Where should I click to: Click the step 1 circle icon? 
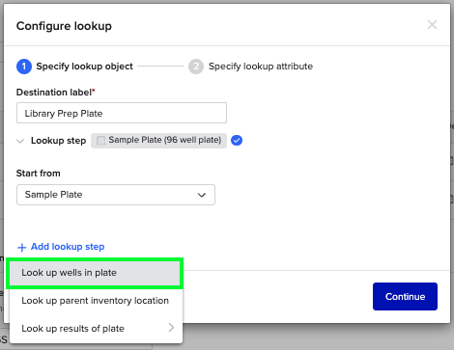point(24,67)
